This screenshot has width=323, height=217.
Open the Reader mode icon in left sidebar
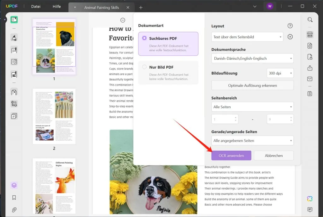[14, 20]
